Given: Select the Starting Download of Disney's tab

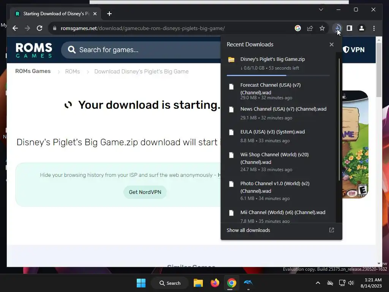Looking at the screenshot, I should (x=55, y=14).
